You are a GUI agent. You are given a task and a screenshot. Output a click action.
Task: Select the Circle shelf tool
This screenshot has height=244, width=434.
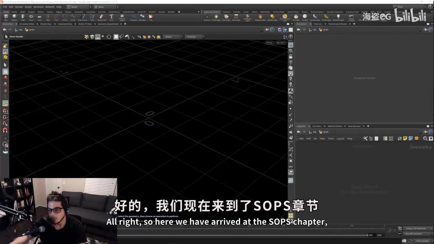pos(64,17)
